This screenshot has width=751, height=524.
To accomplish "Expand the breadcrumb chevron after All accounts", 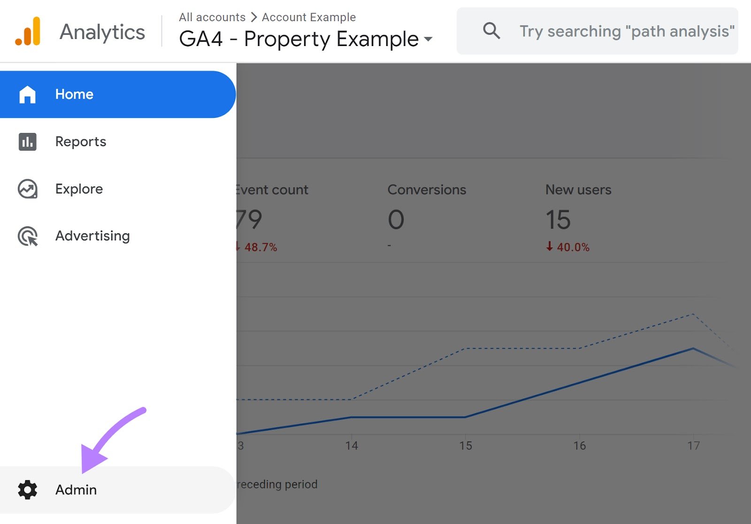I will pyautogui.click(x=253, y=17).
